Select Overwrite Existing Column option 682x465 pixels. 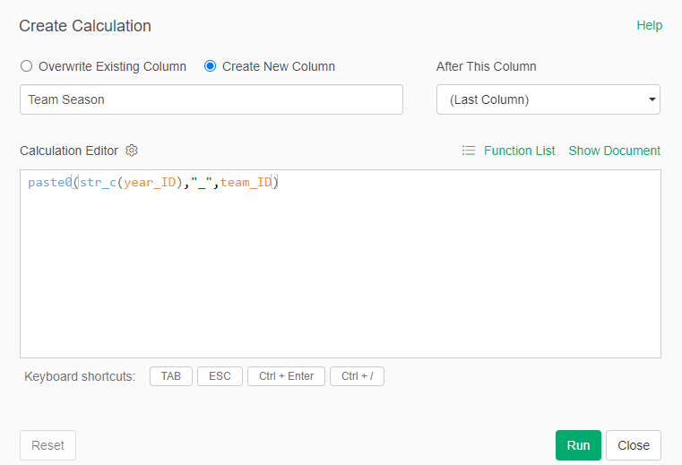coord(26,66)
